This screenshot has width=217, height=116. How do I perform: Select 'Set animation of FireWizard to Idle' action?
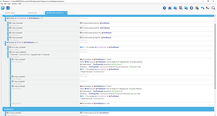[x=95, y=103]
